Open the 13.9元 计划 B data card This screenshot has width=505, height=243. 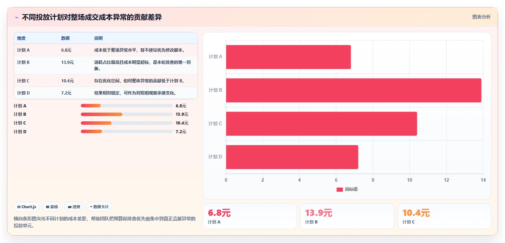tap(347, 216)
